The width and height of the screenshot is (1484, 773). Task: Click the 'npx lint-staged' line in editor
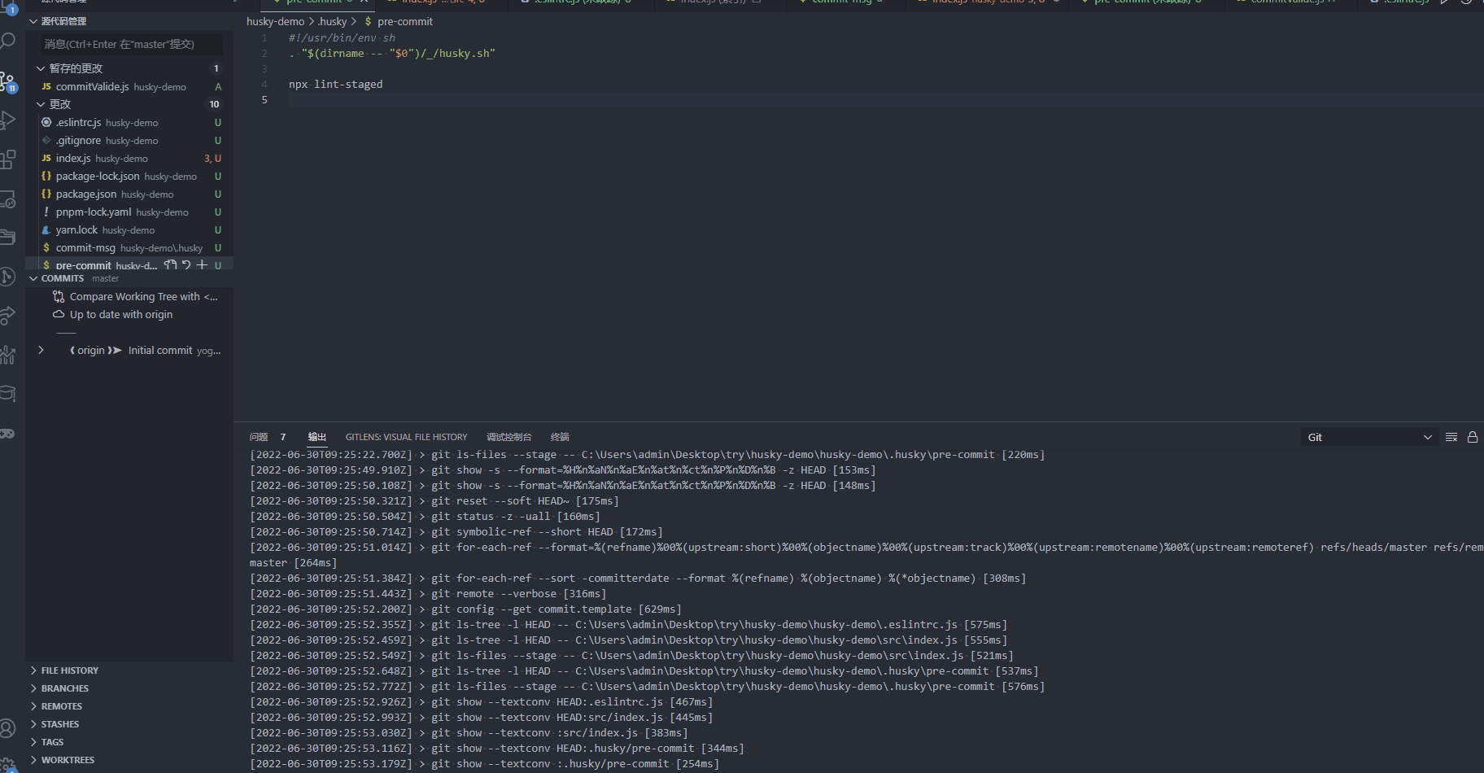click(x=335, y=85)
